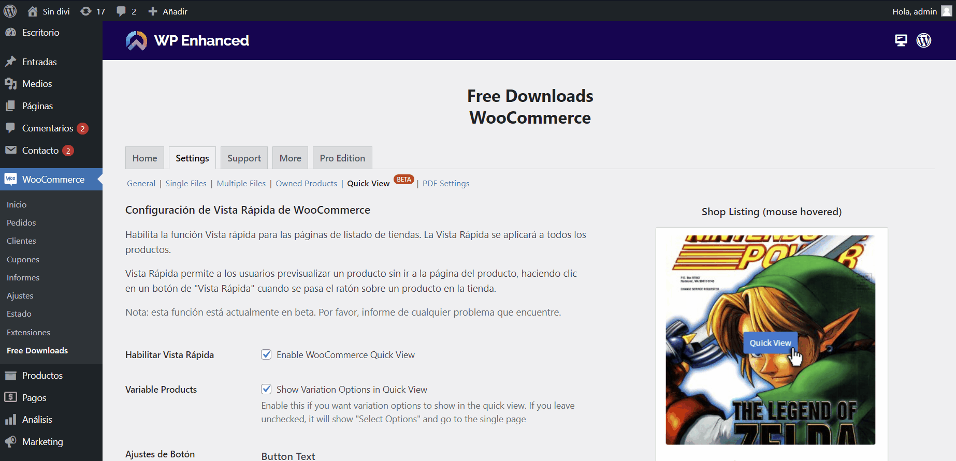Open Marketing menu in the sidebar
The height and width of the screenshot is (461, 956).
42,442
